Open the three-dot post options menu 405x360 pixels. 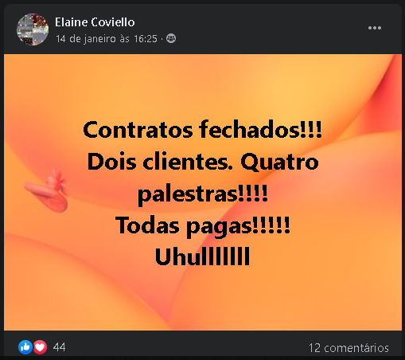pyautogui.click(x=375, y=28)
